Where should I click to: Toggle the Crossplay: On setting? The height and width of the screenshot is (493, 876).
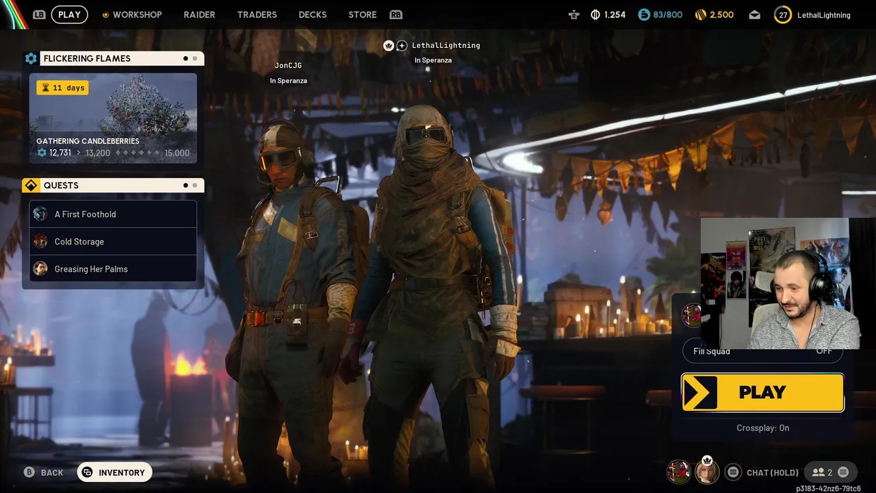(x=762, y=428)
